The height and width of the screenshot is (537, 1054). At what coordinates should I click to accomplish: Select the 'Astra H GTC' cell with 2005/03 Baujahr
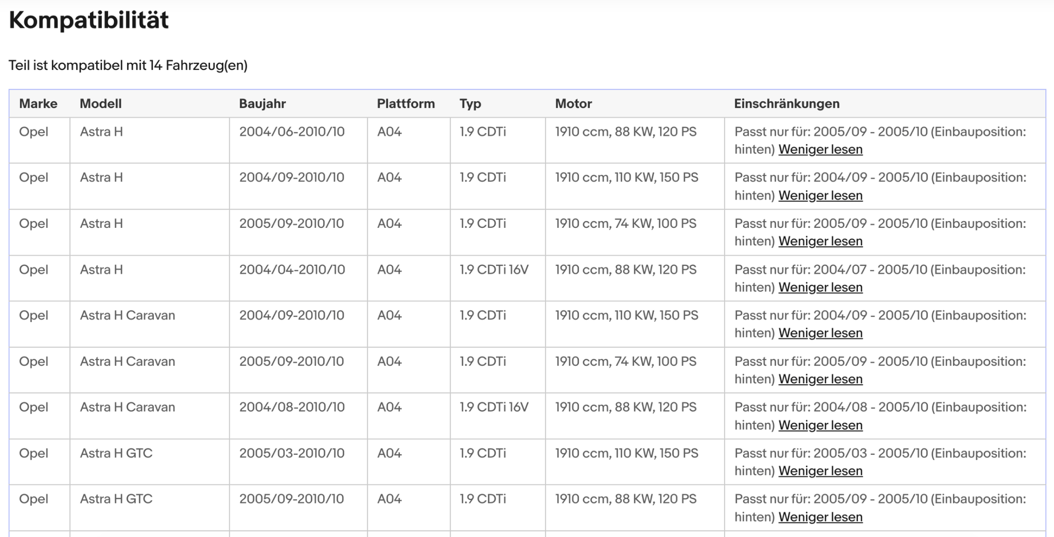116,453
